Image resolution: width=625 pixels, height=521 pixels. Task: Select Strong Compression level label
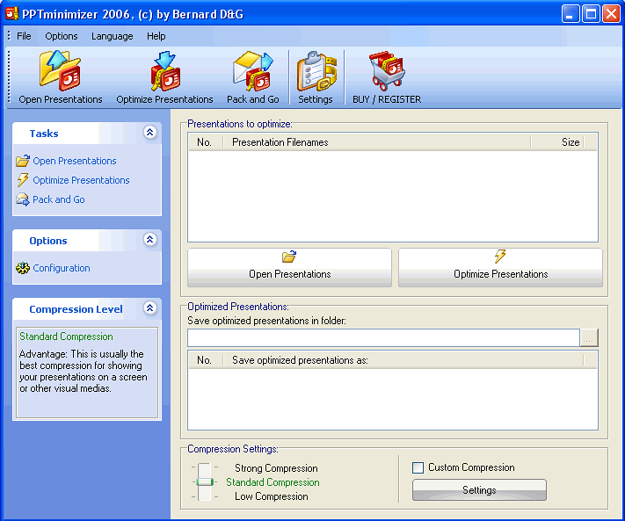pos(276,468)
